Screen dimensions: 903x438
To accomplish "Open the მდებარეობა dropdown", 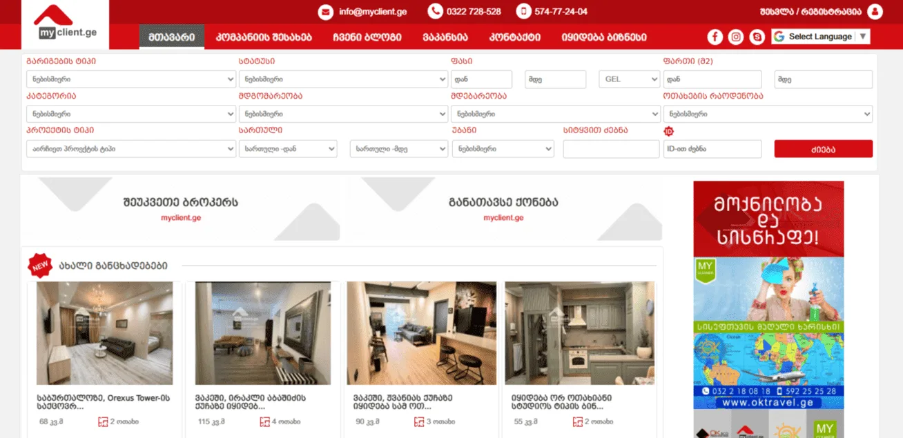I will pos(556,114).
